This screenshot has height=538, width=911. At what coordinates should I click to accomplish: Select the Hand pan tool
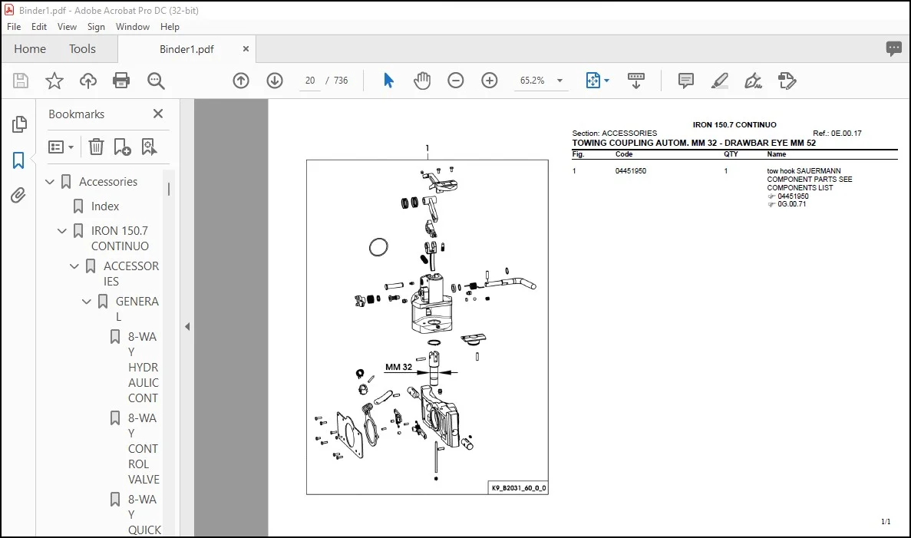422,80
